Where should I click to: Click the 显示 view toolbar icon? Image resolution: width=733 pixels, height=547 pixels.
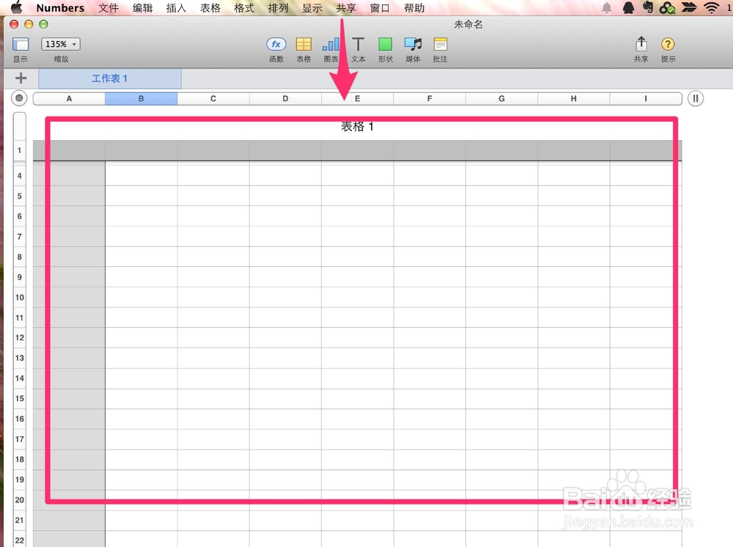(x=21, y=45)
